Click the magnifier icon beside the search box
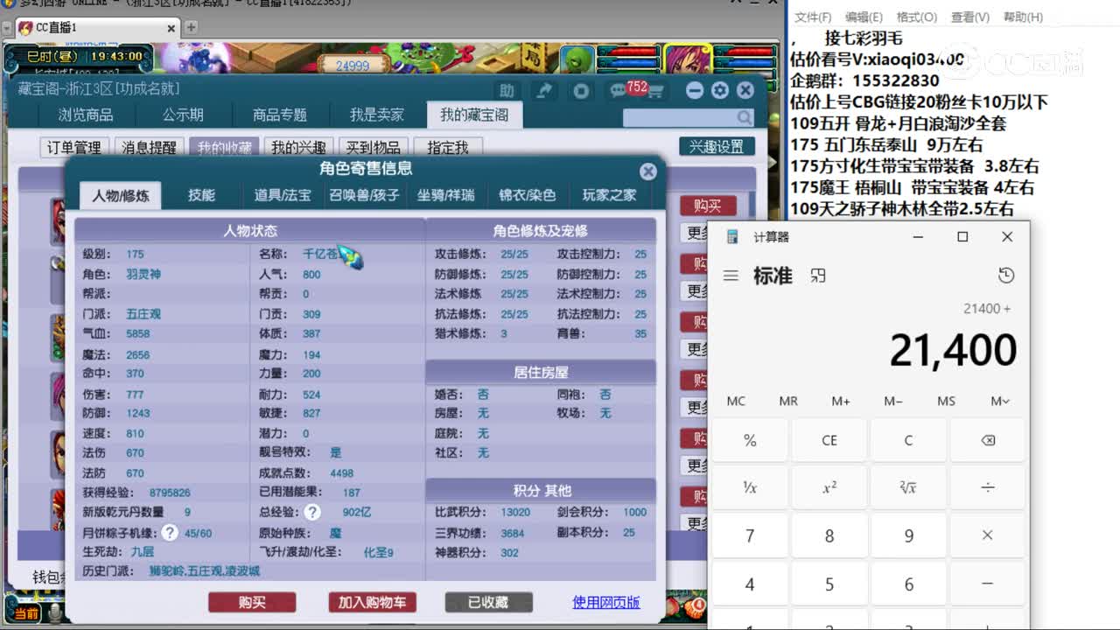Screen dimensions: 1120x630 [743, 117]
